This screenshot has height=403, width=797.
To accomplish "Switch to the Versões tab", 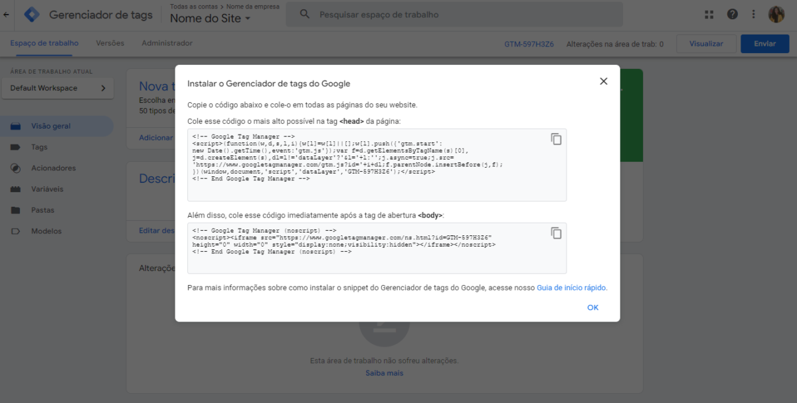I will tap(110, 43).
